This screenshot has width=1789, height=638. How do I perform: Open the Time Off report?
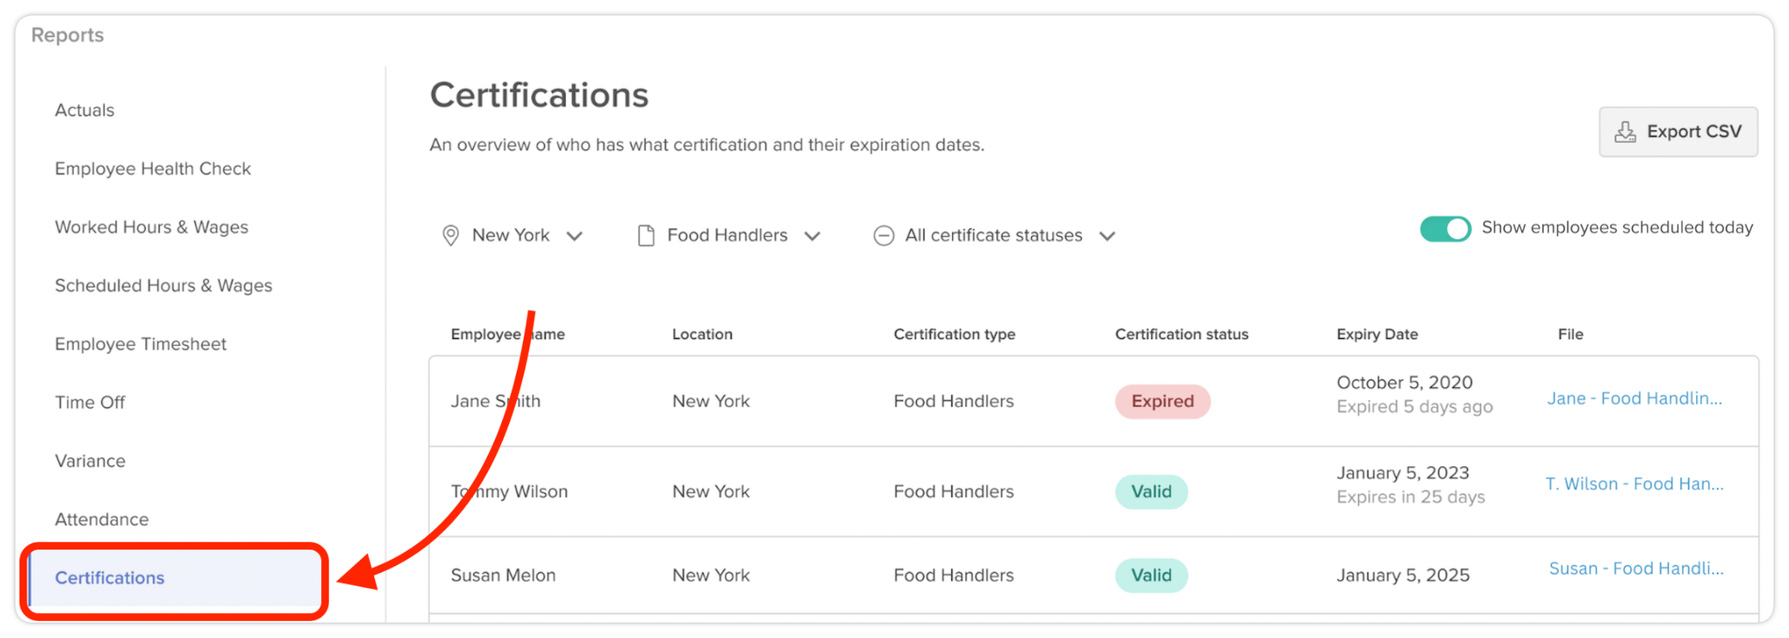(x=90, y=402)
